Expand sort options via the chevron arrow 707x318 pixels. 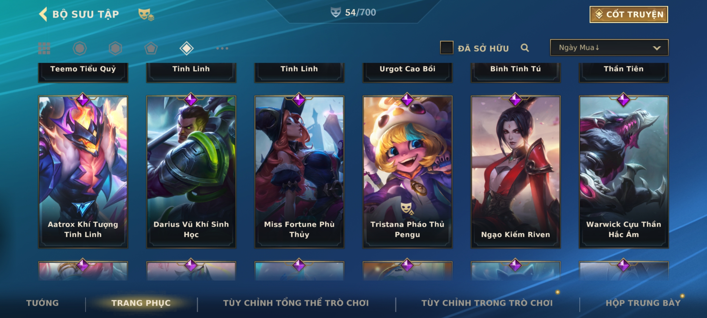pyautogui.click(x=657, y=48)
